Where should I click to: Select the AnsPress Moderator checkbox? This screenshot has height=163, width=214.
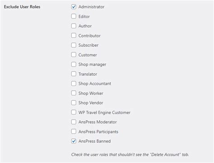pyautogui.click(x=74, y=122)
